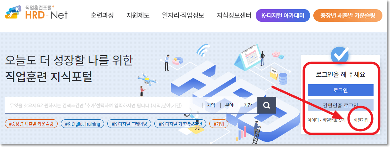Image resolution: width=390 pixels, height=147 pixels.
Task: Expand the 지역 search filter
Action: pyautogui.click(x=211, y=105)
